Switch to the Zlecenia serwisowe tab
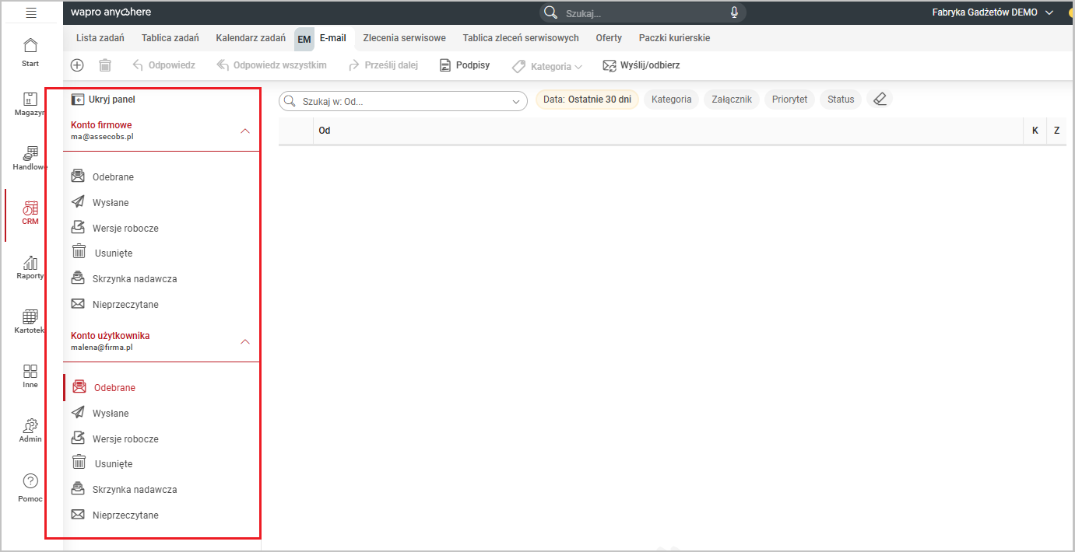Viewport: 1075px width, 552px height. tap(404, 38)
